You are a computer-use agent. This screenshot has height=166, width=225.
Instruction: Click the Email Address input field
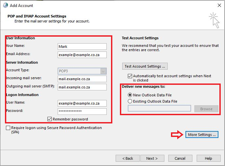[x=82, y=55]
